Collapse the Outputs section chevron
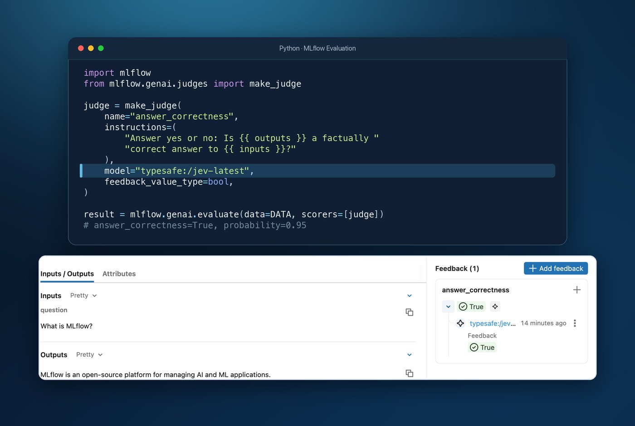The height and width of the screenshot is (426, 635). pos(410,355)
